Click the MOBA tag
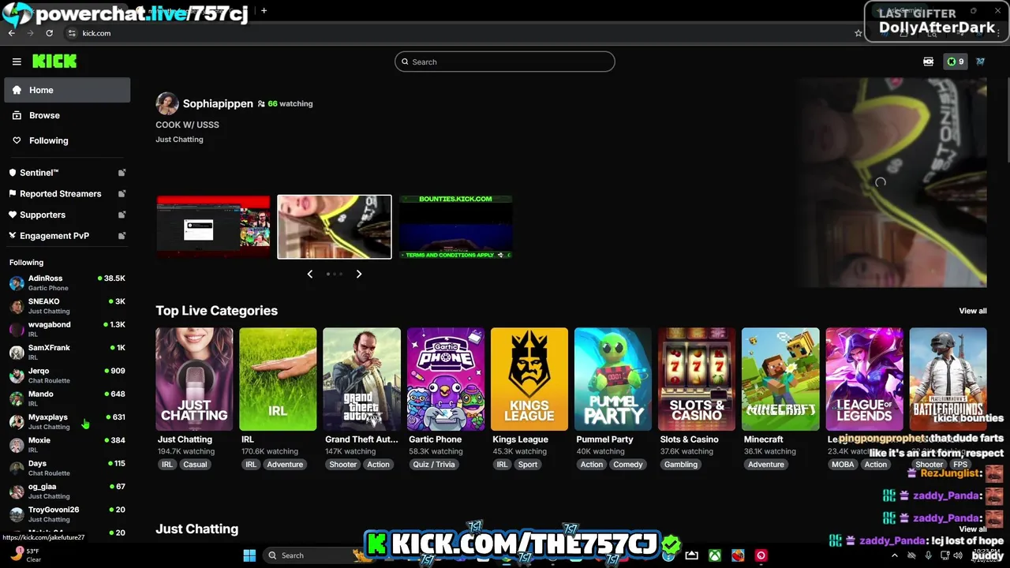The width and height of the screenshot is (1010, 568). tap(843, 465)
